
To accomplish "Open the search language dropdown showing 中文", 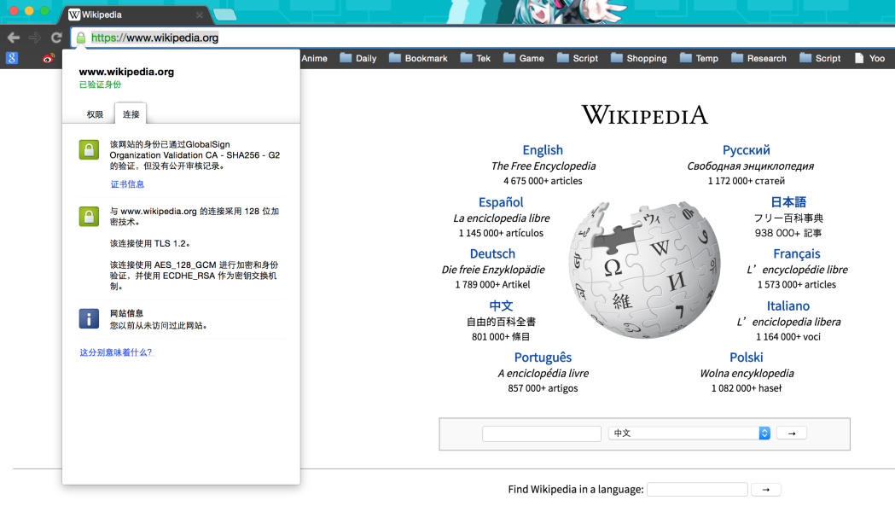I will (x=689, y=433).
